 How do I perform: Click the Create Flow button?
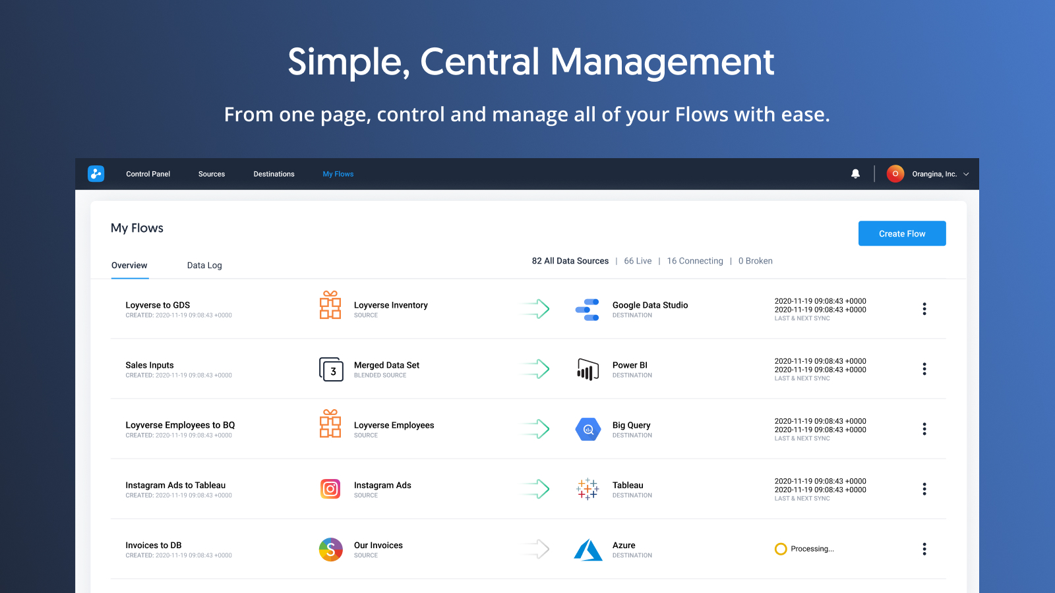(x=901, y=233)
